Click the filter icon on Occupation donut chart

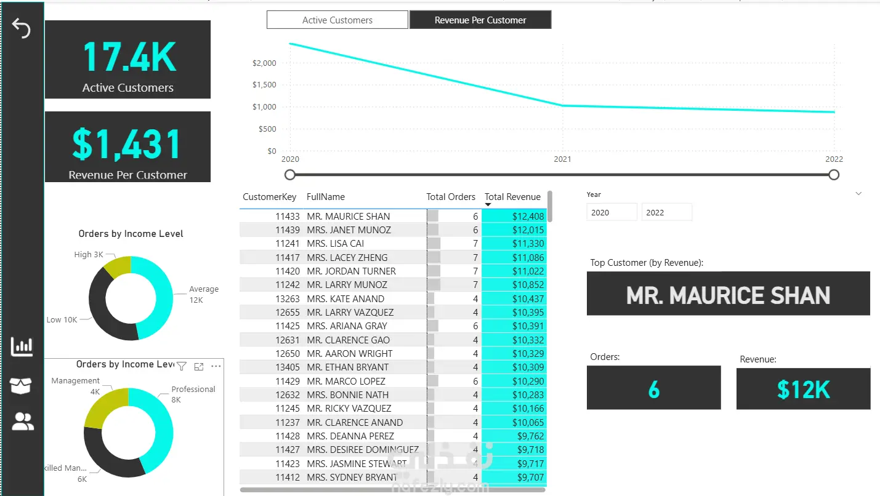182,366
